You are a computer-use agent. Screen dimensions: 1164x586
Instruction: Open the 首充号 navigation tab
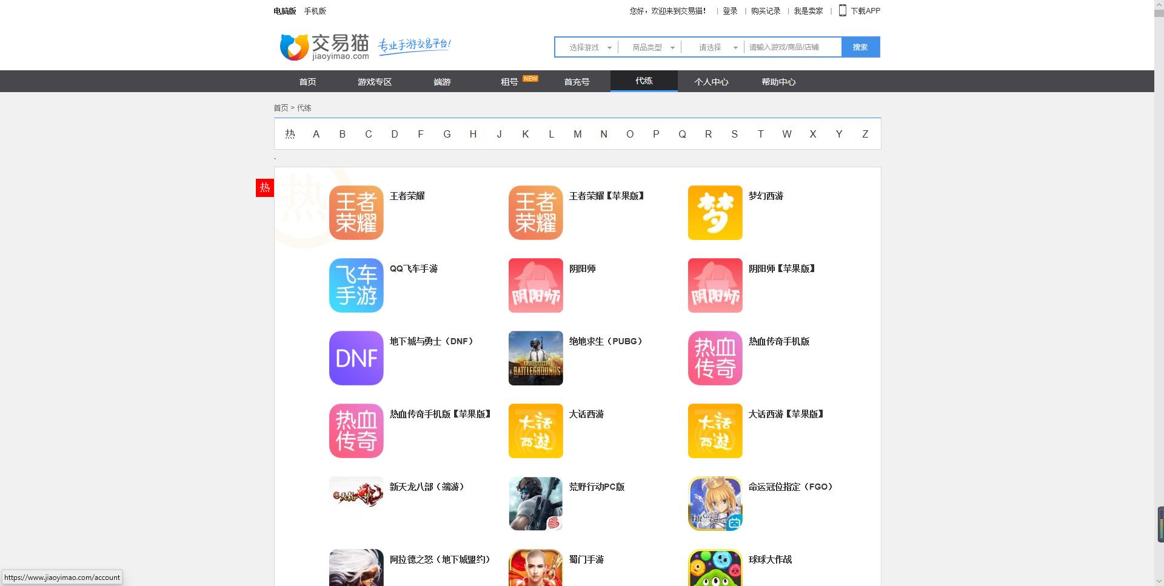pyautogui.click(x=577, y=82)
